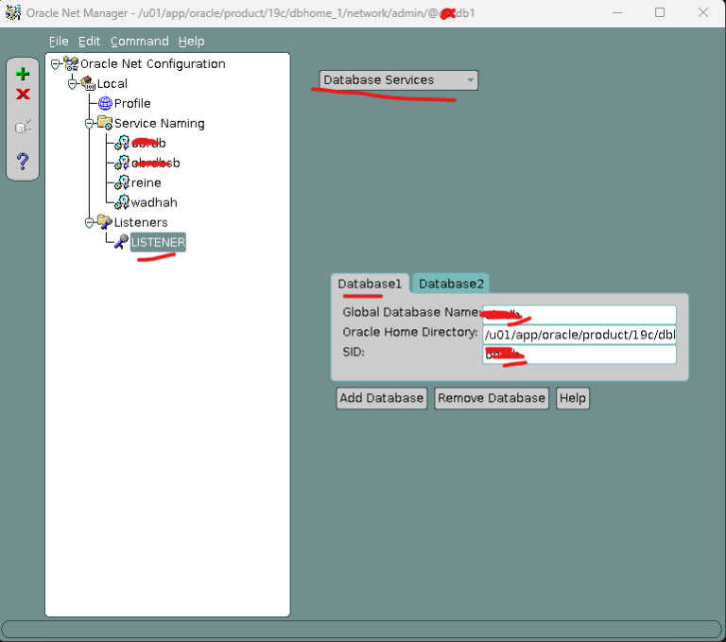
Task: Click the SID input field
Action: [x=579, y=354]
